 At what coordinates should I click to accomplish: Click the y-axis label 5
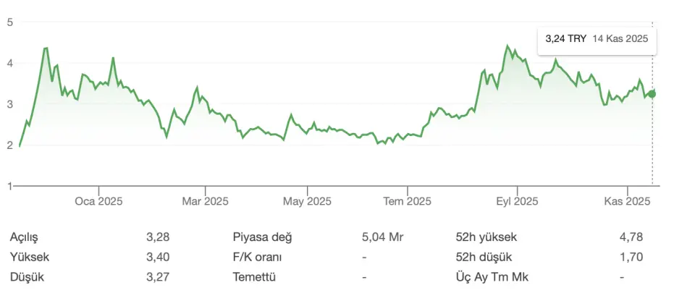pos(10,22)
